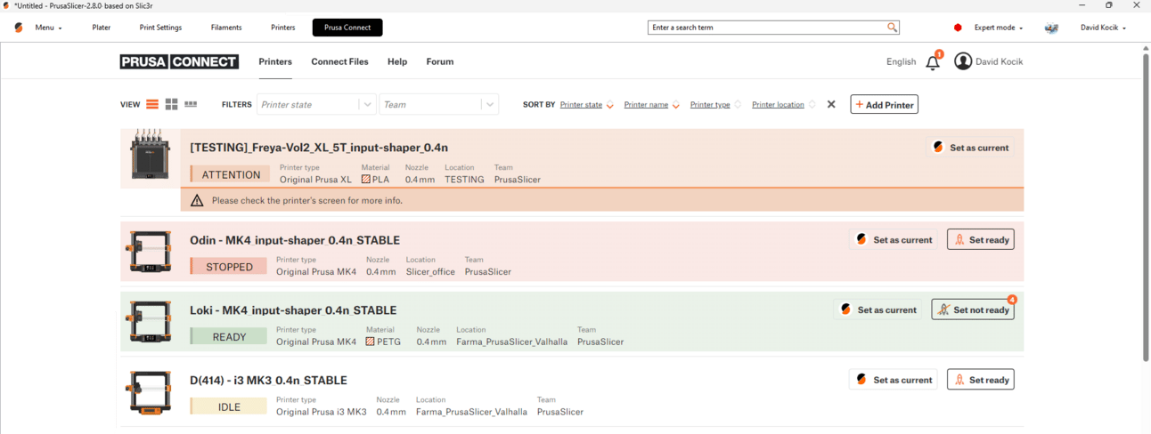Set the Loki printer not ready
Viewport: 1151px width, 434px height.
coord(973,309)
